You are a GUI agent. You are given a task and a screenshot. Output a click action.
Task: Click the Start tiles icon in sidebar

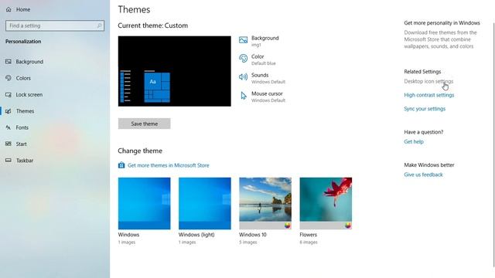pos(9,144)
